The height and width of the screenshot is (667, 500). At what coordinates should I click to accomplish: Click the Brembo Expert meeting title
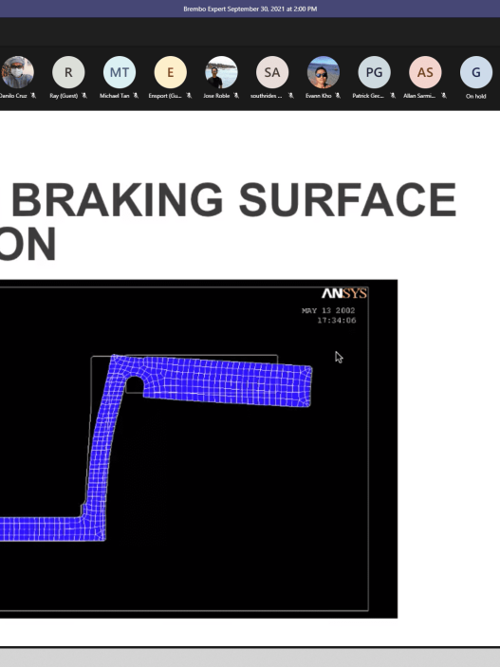pyautogui.click(x=250, y=9)
